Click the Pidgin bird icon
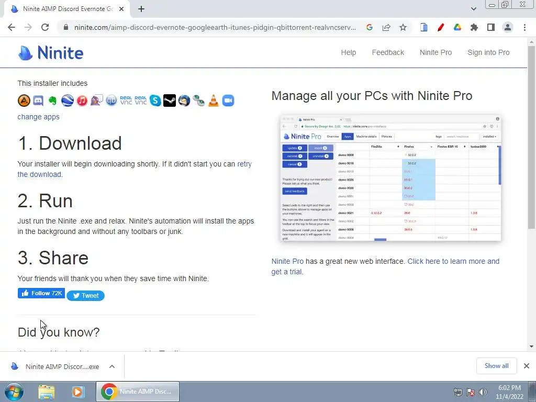Image resolution: width=536 pixels, height=402 pixels. click(x=97, y=100)
